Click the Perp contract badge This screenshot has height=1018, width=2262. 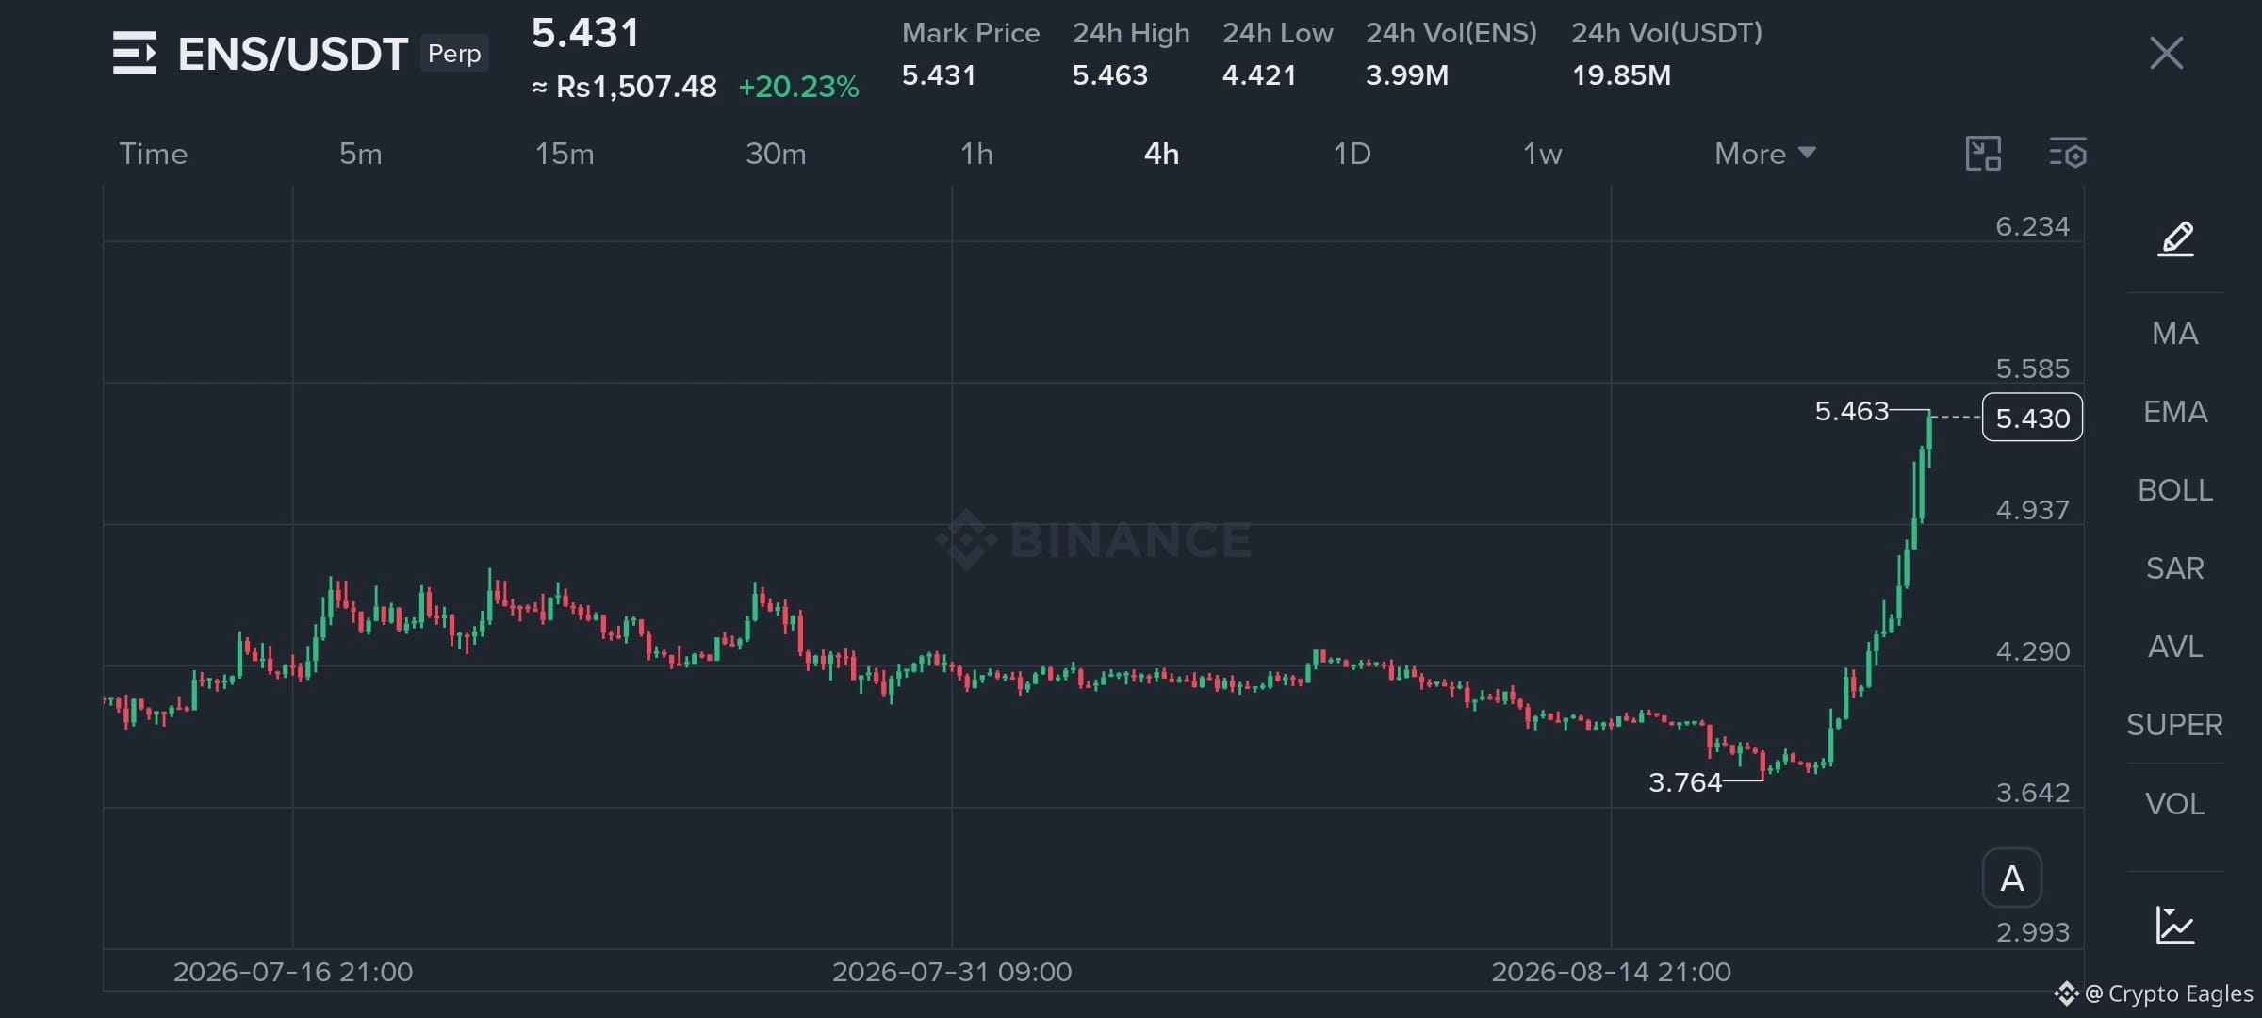point(454,54)
